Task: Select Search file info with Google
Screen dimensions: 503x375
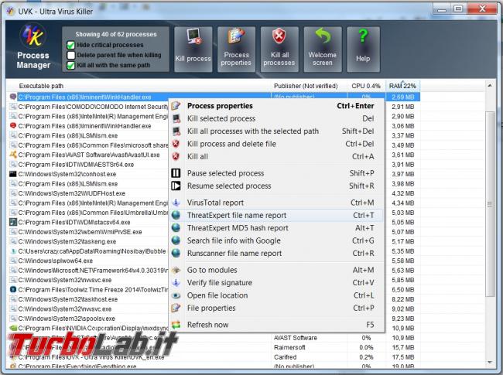Action: (x=276, y=240)
